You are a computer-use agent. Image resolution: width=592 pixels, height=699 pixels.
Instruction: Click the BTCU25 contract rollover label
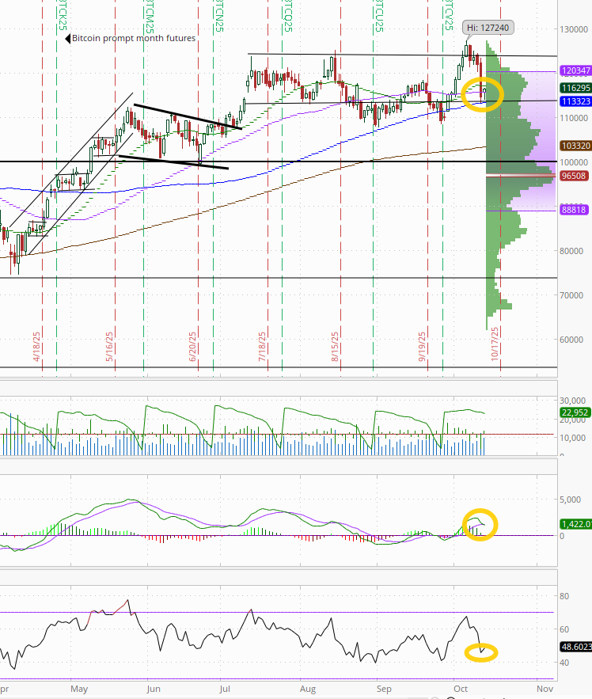point(379,16)
